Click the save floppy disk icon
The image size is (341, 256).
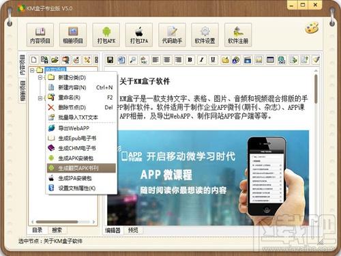110,60
